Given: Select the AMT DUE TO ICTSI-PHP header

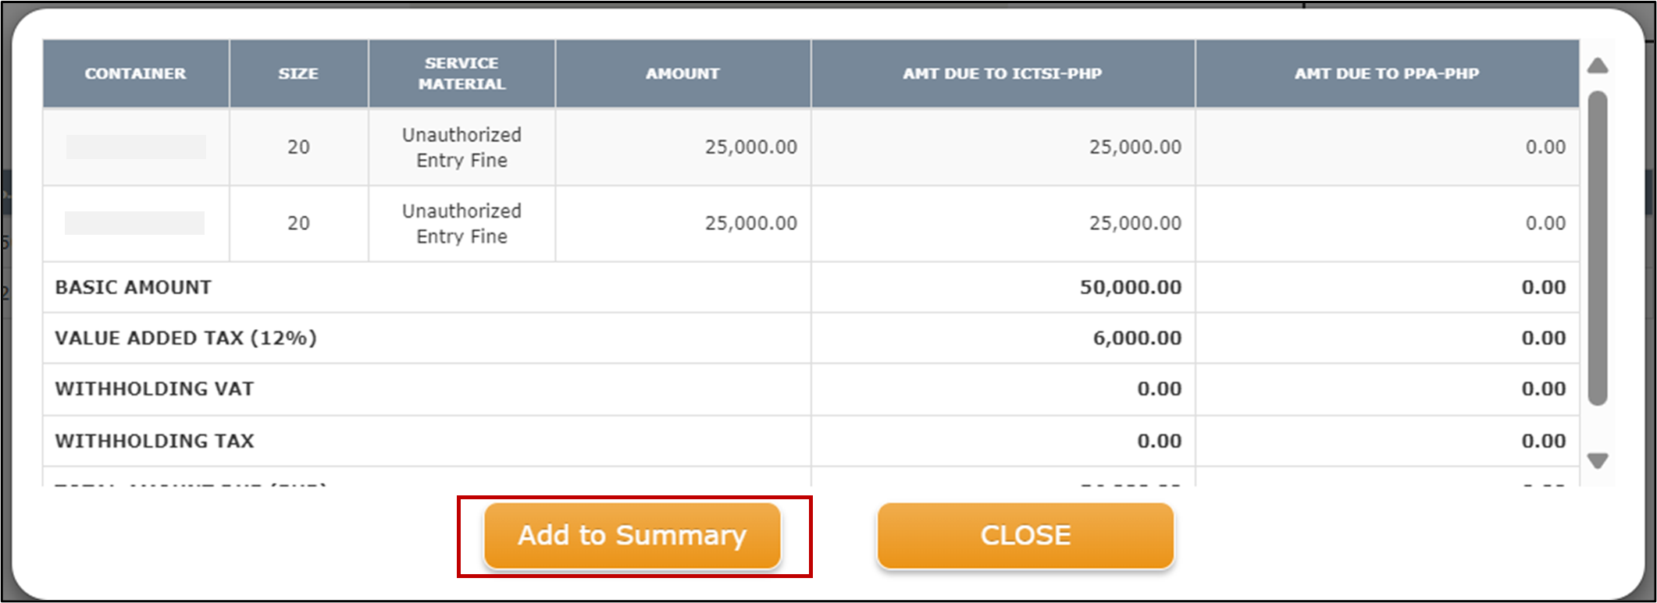Looking at the screenshot, I should click(1002, 73).
